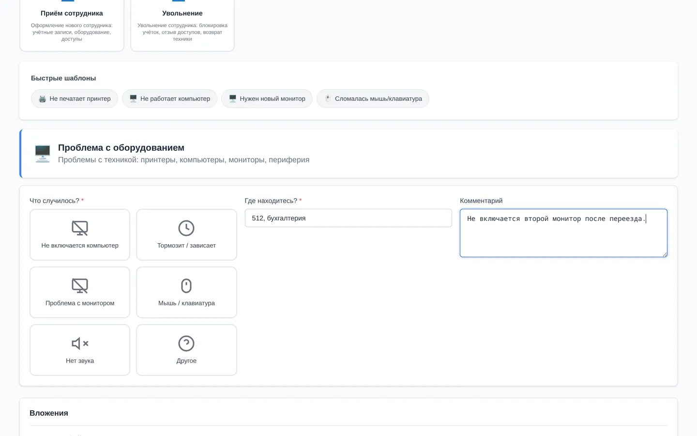Click the Комментарий text area resize handle
This screenshot has width=697, height=436.
click(x=665, y=254)
